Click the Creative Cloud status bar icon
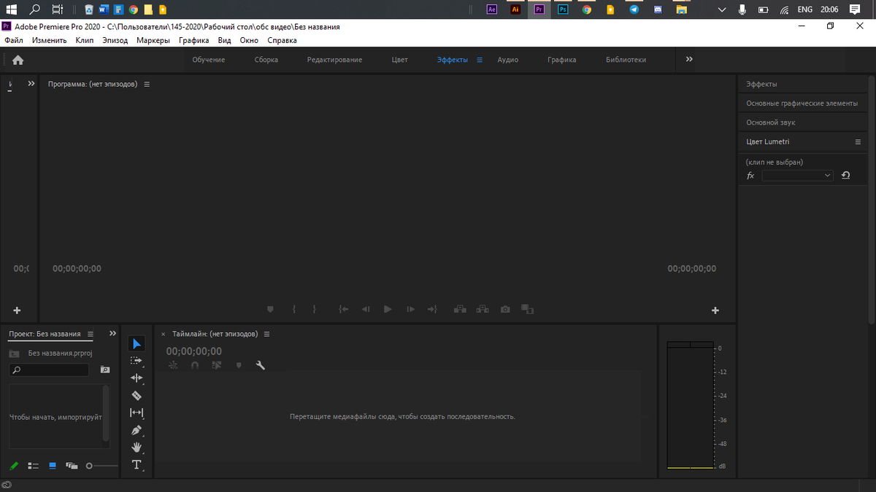The height and width of the screenshot is (492, 876). point(7,485)
